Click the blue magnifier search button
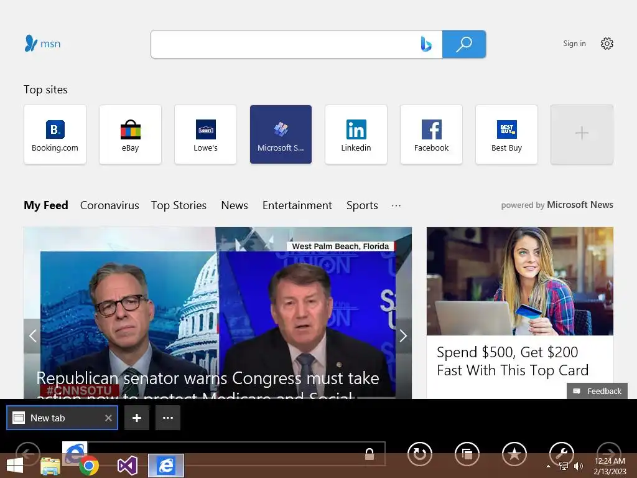 pos(464,44)
